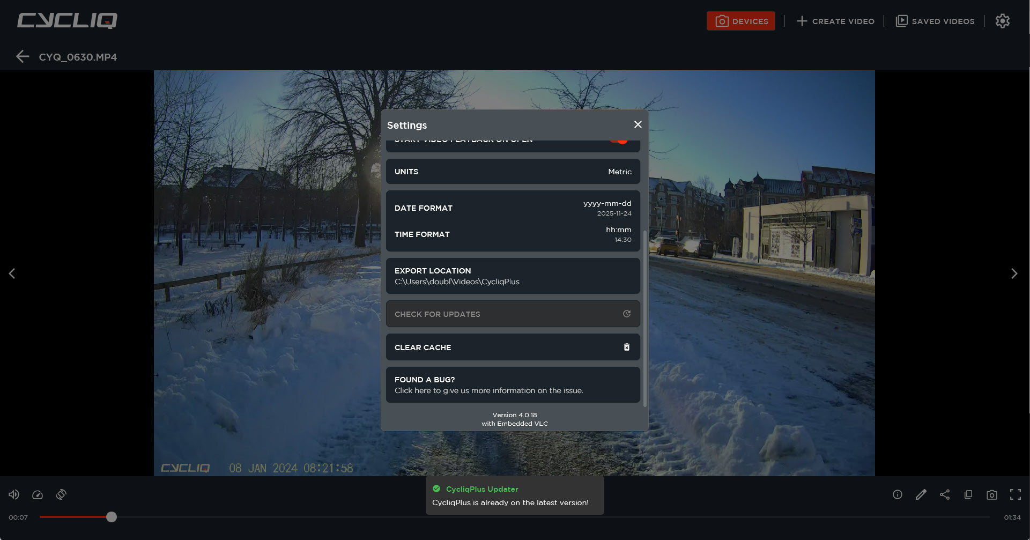The image size is (1030, 540).
Task: Click the rotate video icon
Action: (x=61, y=494)
